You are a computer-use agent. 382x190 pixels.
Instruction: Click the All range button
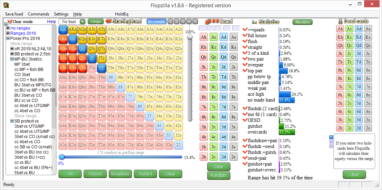(71, 174)
